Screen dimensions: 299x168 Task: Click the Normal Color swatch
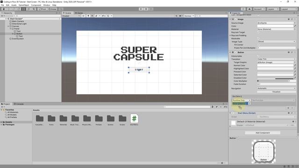click(x=275, y=65)
